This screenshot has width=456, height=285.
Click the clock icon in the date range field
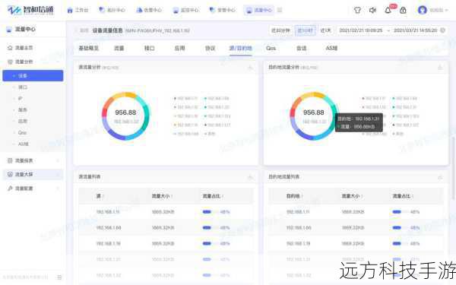pos(442,30)
